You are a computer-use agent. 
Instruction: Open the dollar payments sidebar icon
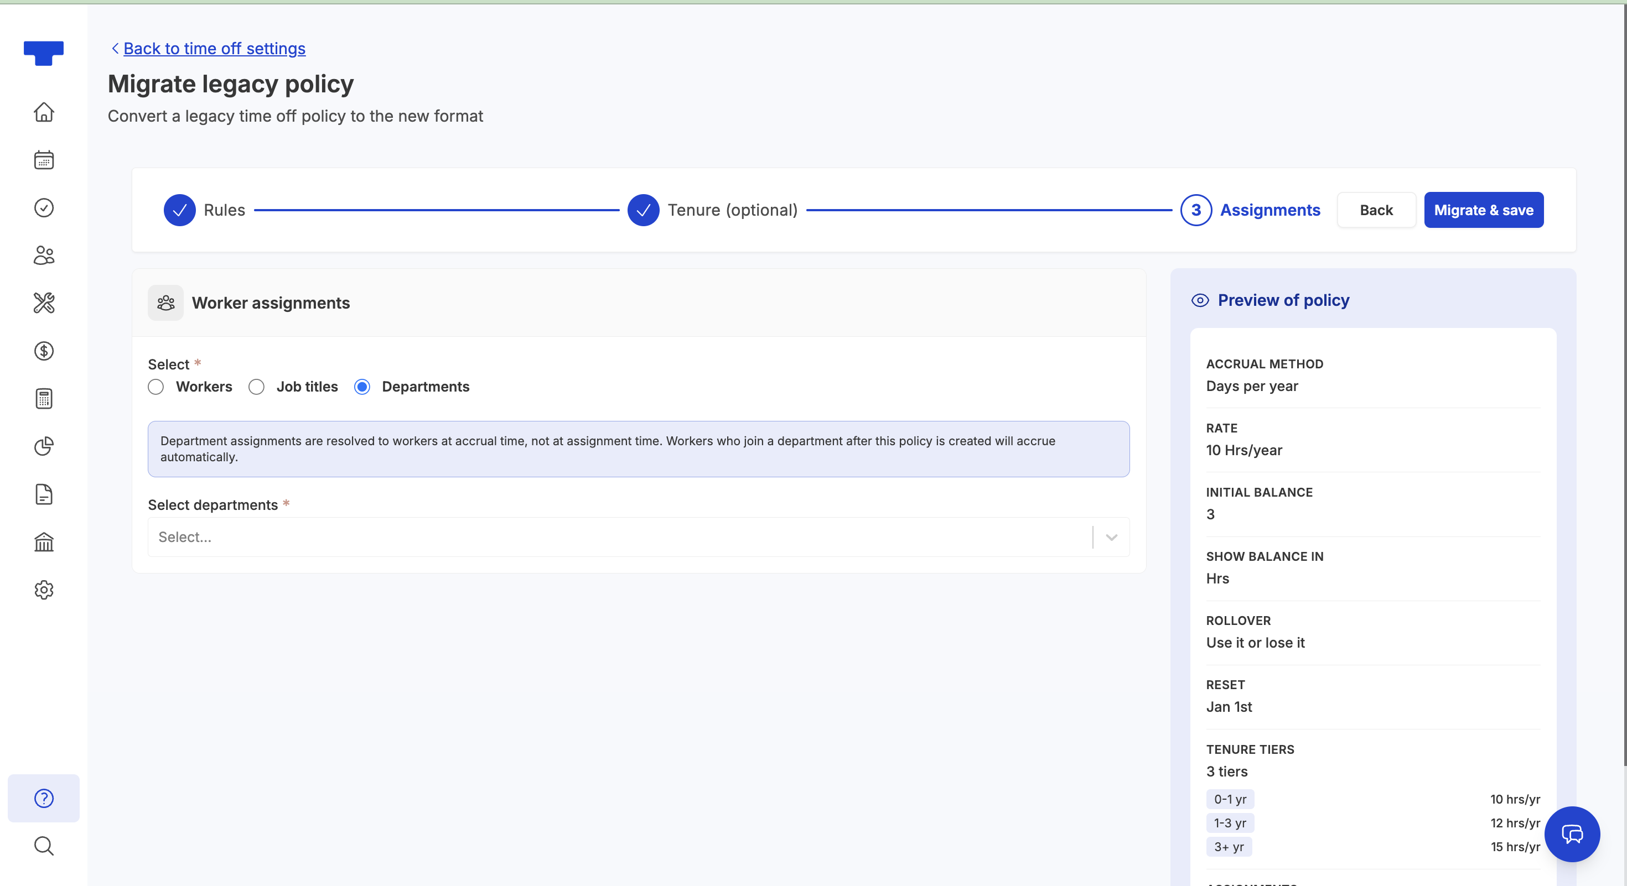pos(44,351)
